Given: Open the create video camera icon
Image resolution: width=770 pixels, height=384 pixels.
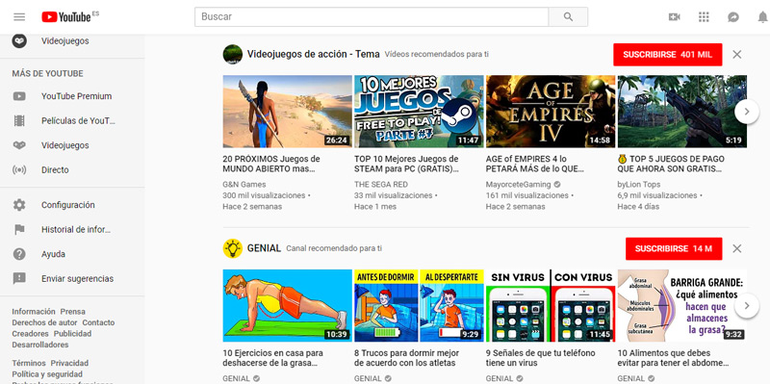Looking at the screenshot, I should click(675, 17).
